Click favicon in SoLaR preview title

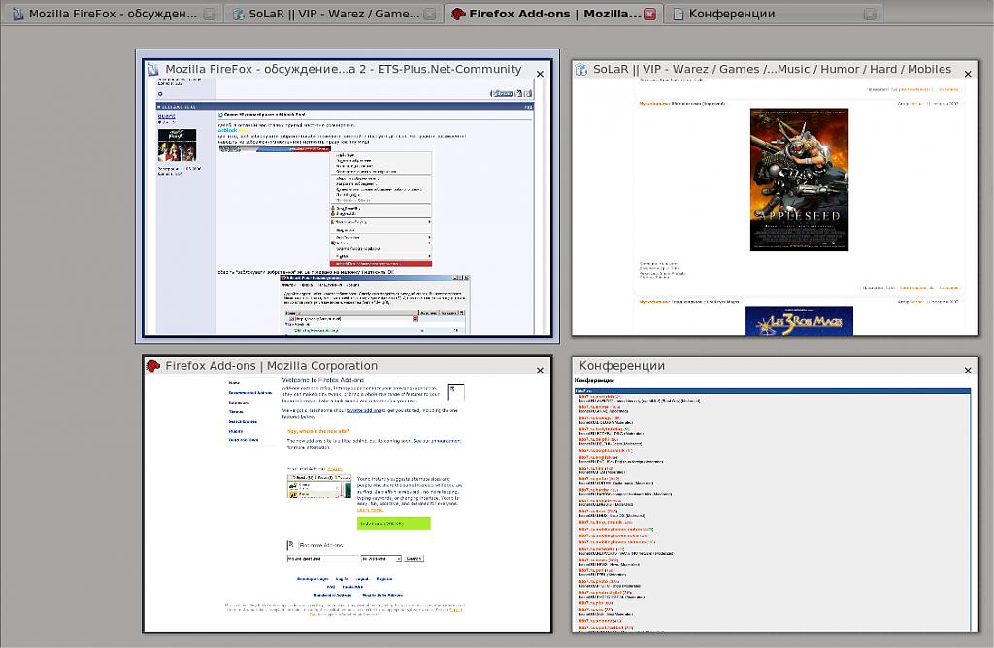point(581,70)
